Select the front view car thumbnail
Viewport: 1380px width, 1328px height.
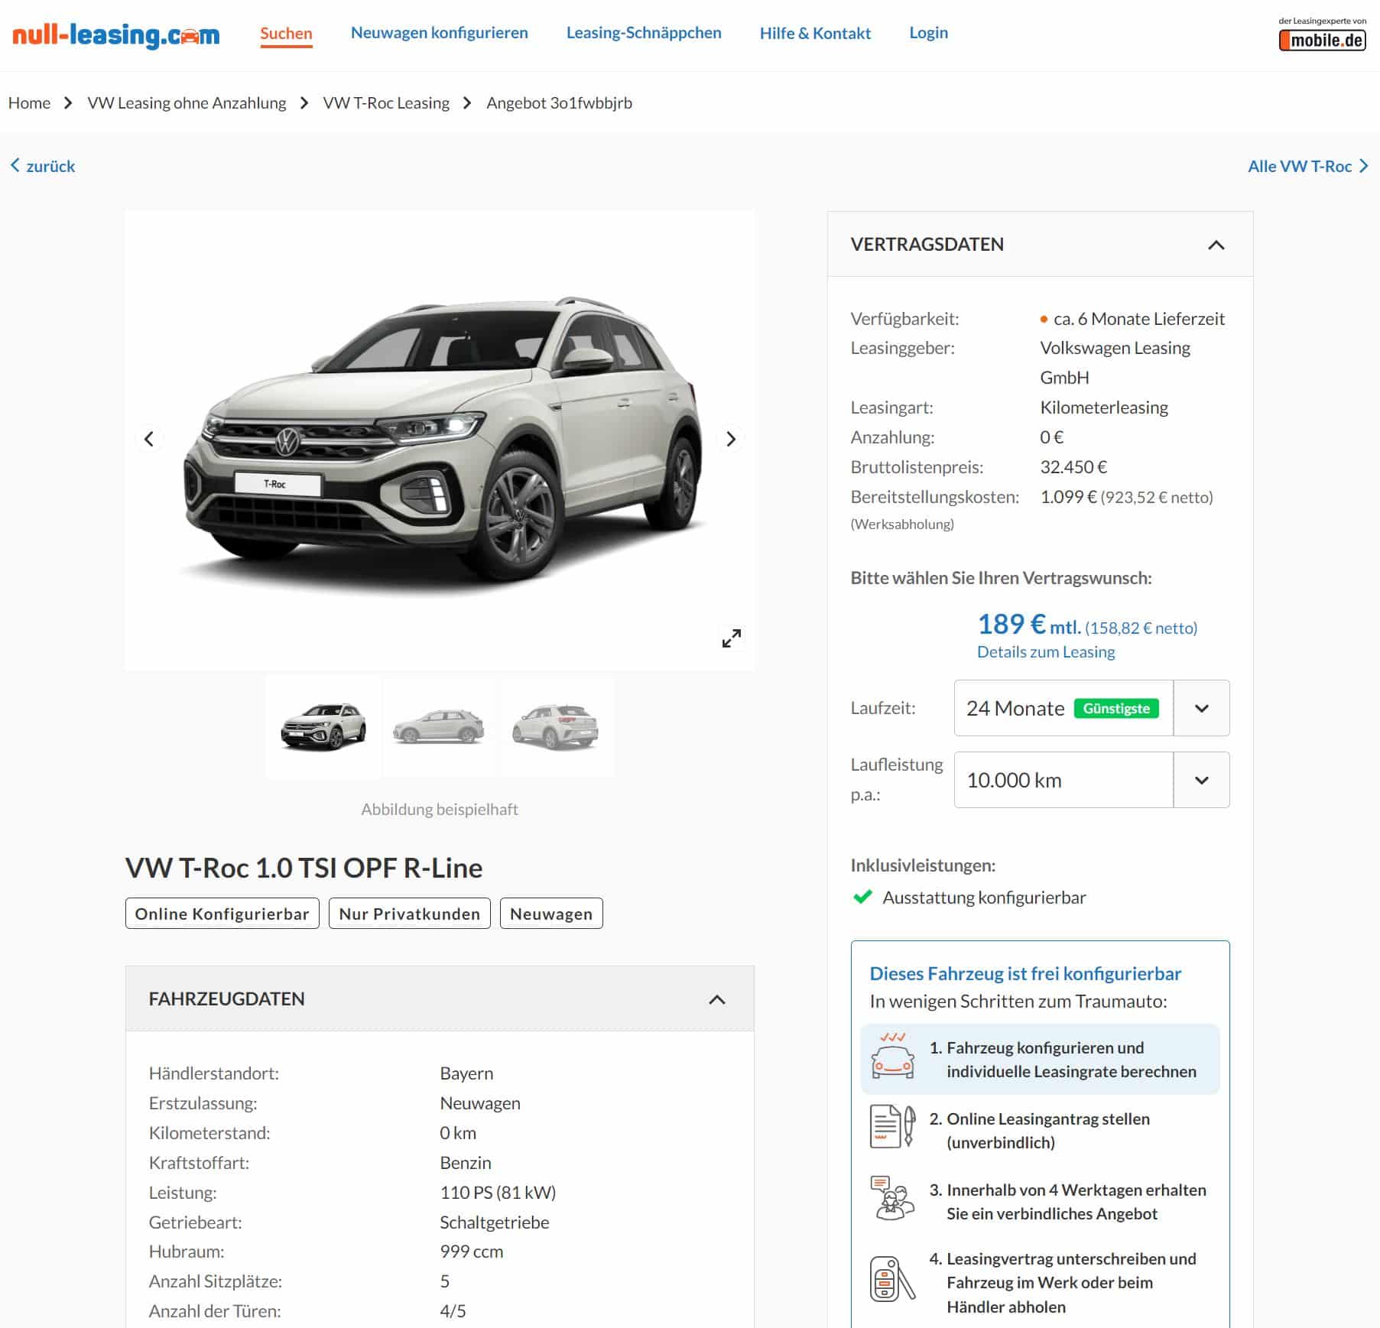coord(323,727)
